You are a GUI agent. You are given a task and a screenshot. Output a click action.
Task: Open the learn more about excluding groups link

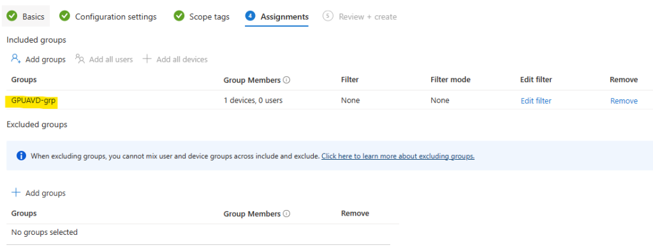[x=398, y=157]
